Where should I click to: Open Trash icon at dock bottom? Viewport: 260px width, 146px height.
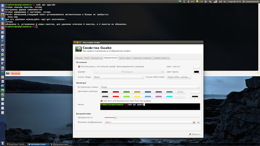coord(2,143)
